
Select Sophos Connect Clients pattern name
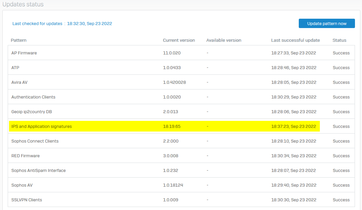[x=35, y=141]
